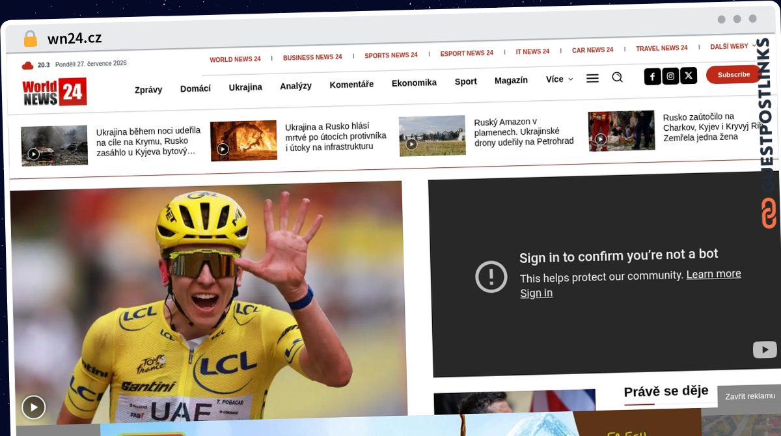Open the search magnifier icon
781x436 pixels.
click(x=617, y=77)
